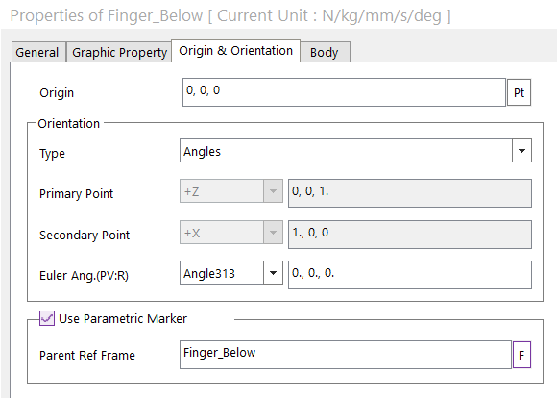557x398 pixels.
Task: Switch to the Graphic Property tab
Action: click(119, 52)
